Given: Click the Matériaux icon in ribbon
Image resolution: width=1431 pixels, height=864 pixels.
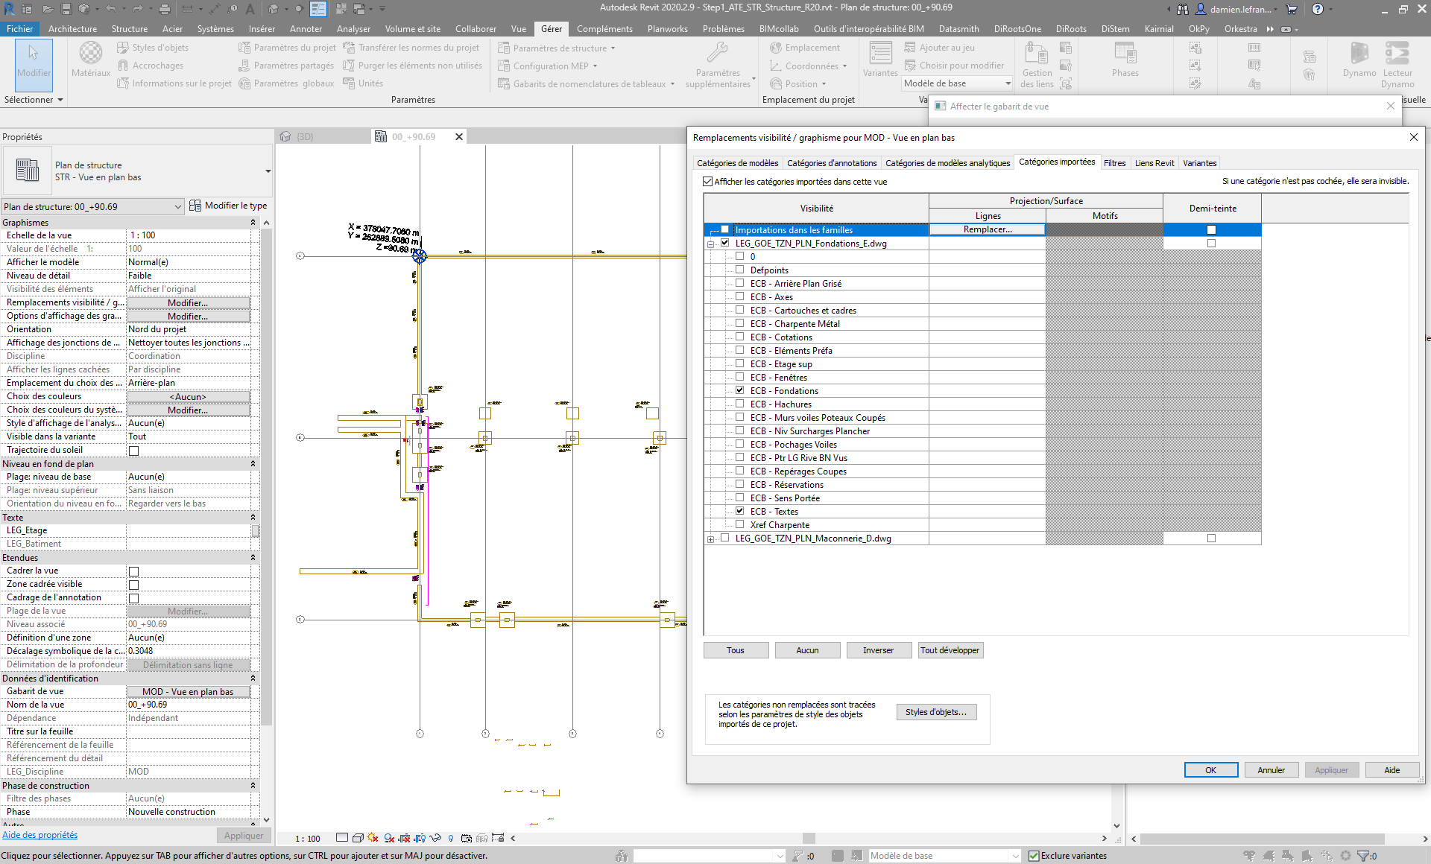Looking at the screenshot, I should coord(90,54).
